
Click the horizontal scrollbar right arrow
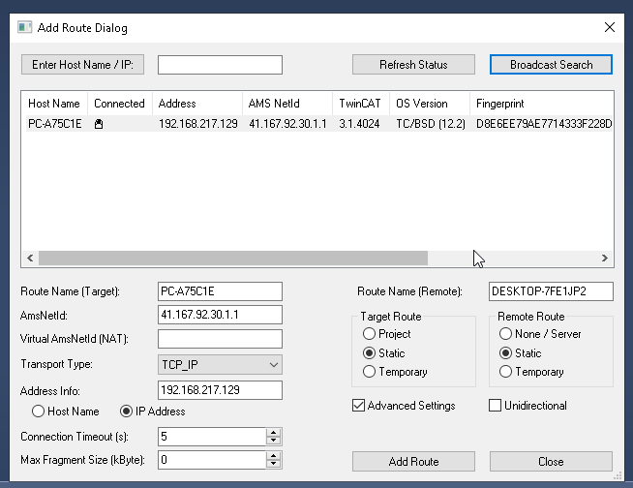click(604, 258)
